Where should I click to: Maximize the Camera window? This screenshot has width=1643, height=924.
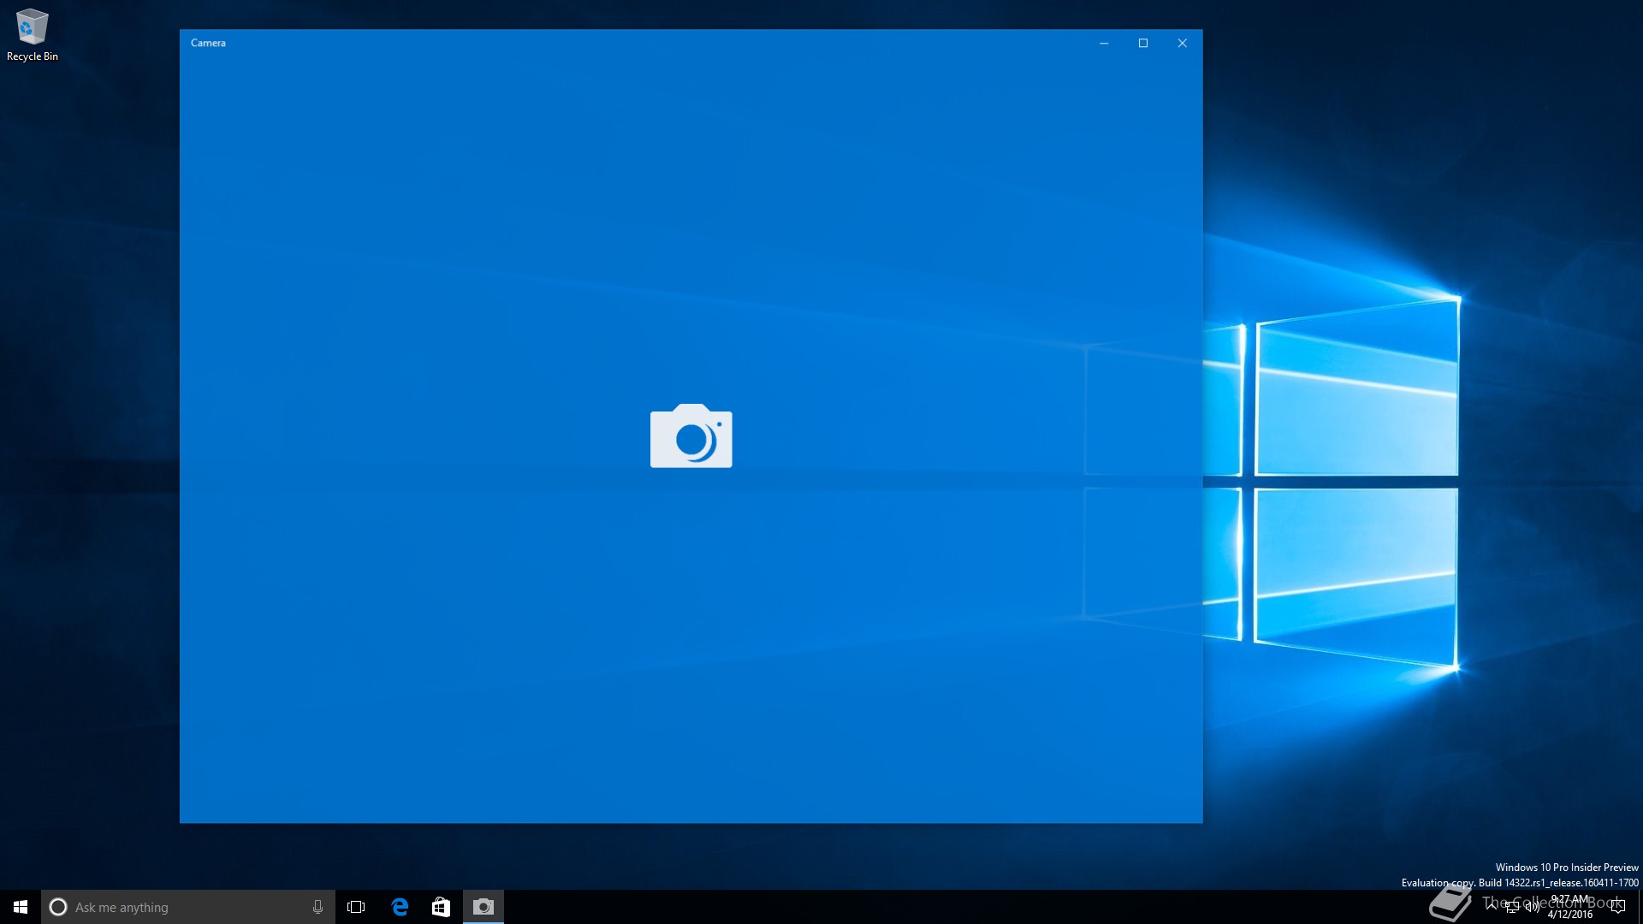[1143, 43]
